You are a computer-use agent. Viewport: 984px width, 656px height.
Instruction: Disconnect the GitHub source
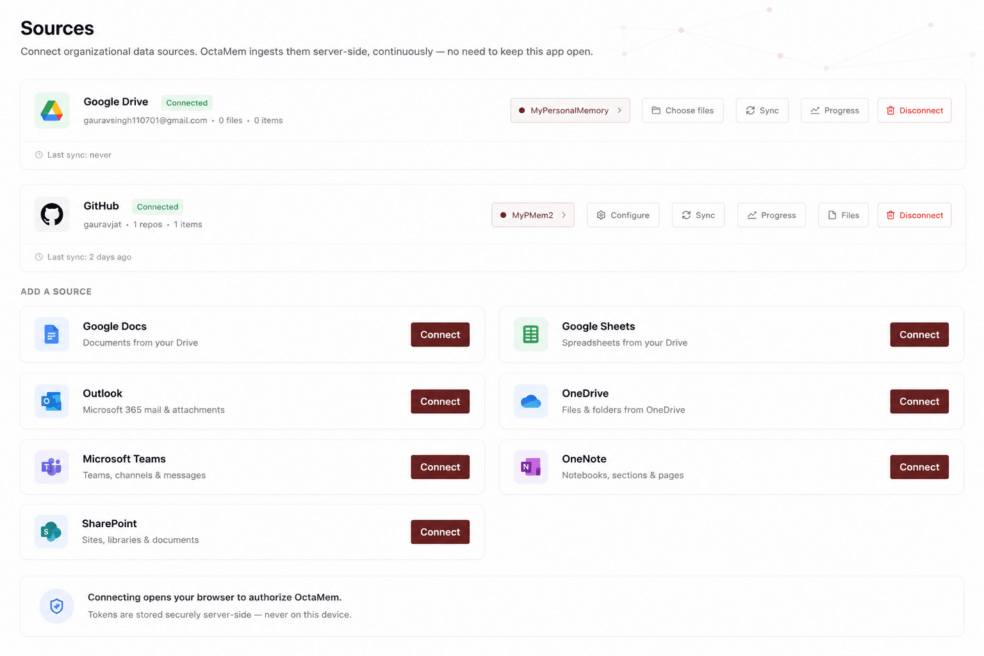(915, 215)
